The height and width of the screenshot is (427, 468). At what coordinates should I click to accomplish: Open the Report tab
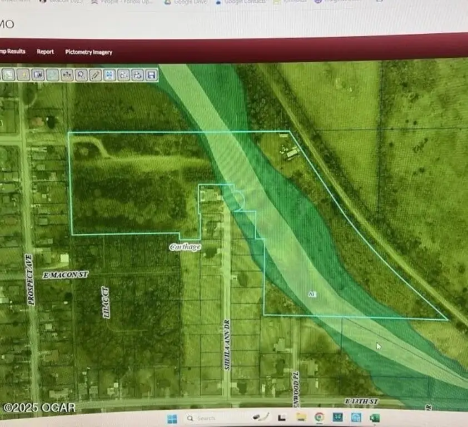click(x=45, y=52)
